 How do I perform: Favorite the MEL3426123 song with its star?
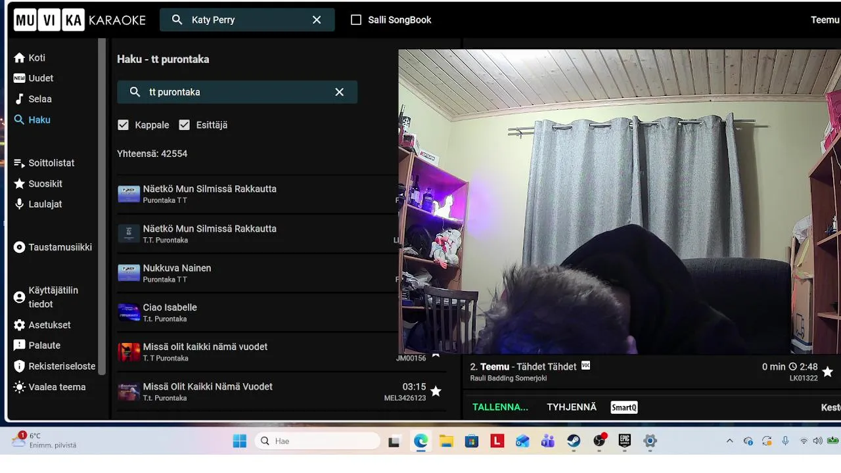pos(436,392)
